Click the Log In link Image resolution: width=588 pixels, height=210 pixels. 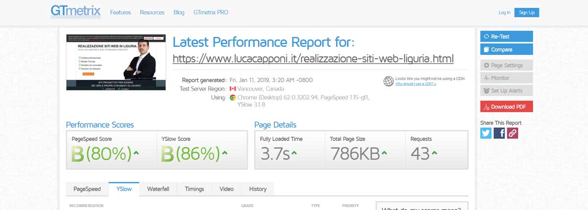(504, 12)
